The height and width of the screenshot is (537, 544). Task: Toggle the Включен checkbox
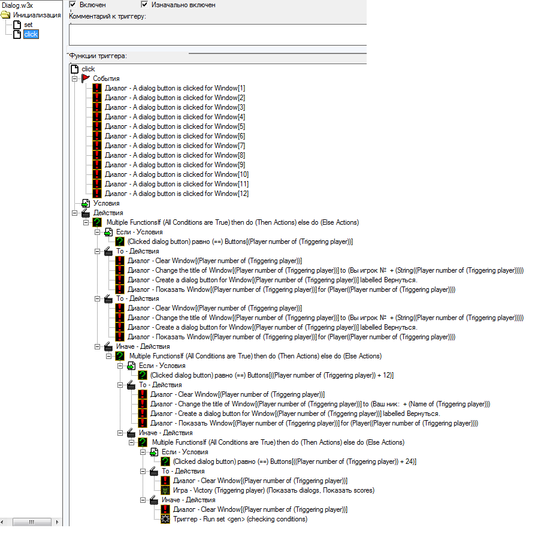[72, 5]
